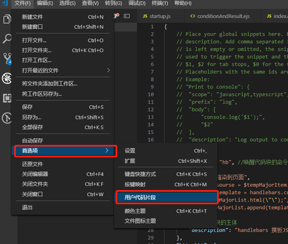The image size is (288, 244).
Task: Click the chevron arrow on 首选项 row
Action: (107, 151)
